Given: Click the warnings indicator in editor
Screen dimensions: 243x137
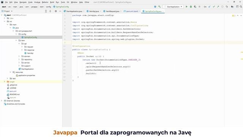Looking at the screenshot, I should (234, 16).
